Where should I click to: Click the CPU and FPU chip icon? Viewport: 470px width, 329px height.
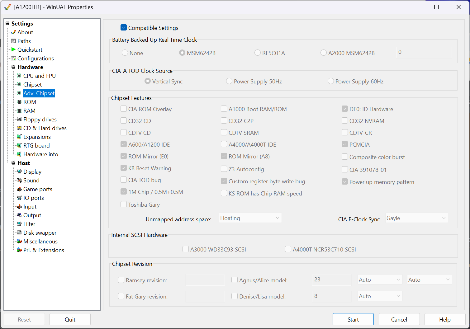[19, 76]
